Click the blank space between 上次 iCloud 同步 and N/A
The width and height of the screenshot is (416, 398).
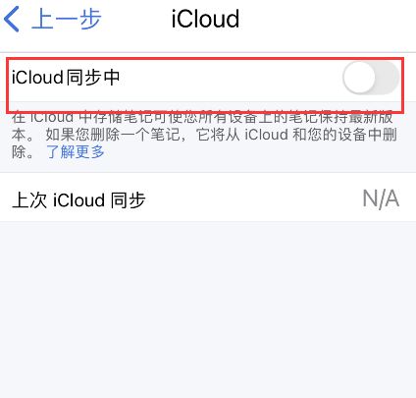point(254,199)
